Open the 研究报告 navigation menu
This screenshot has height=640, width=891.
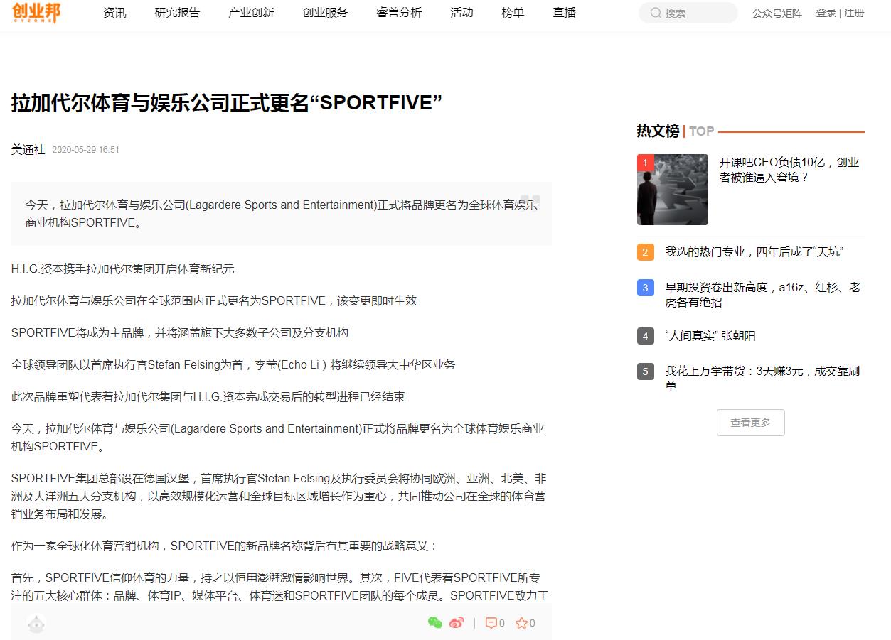click(x=177, y=13)
